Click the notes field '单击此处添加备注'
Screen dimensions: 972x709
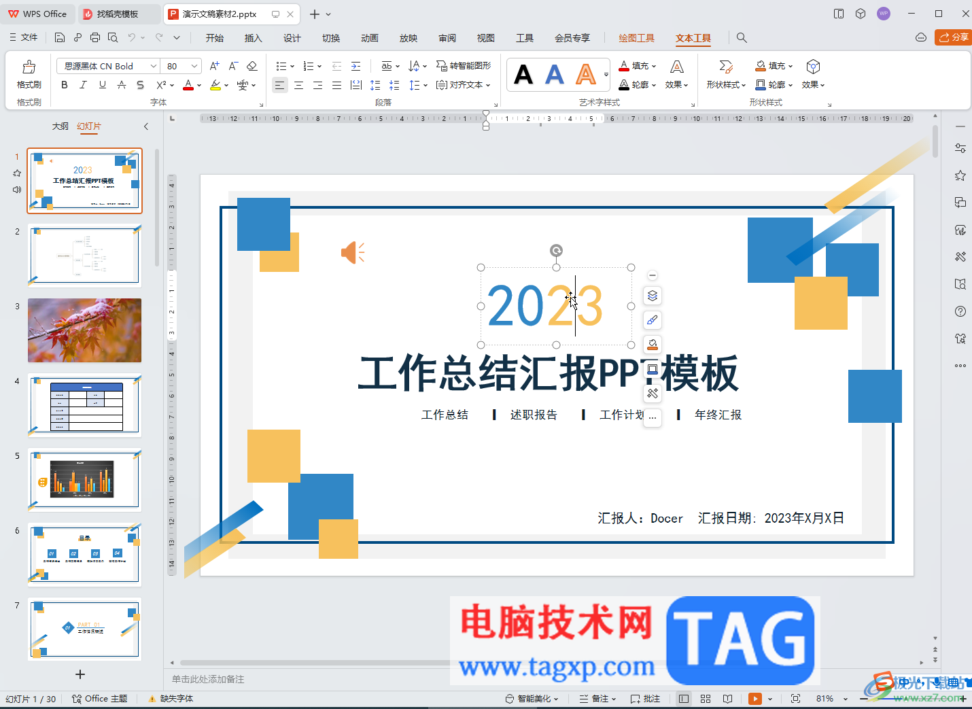click(x=208, y=679)
